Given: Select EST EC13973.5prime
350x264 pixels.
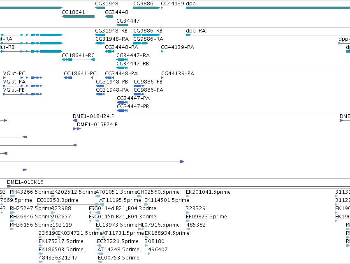Looking at the screenshot, I should point(116,225).
